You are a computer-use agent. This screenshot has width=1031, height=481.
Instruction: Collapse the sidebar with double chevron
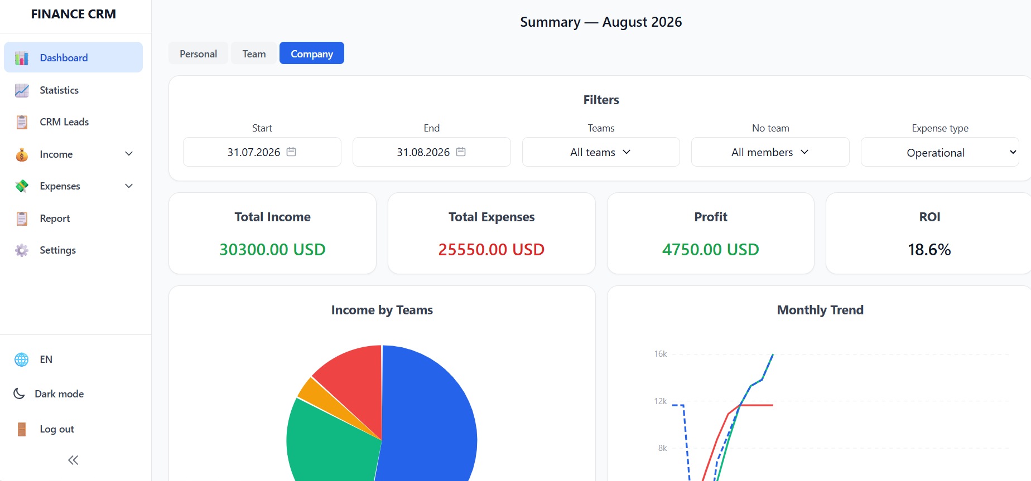[x=73, y=460]
